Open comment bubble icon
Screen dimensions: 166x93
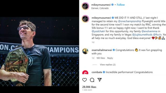click(92, 80)
